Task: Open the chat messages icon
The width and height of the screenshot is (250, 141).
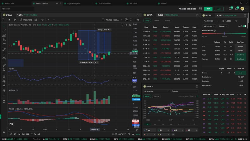Action: point(230,9)
